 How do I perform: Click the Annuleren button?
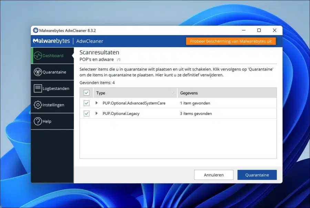coord(214,175)
